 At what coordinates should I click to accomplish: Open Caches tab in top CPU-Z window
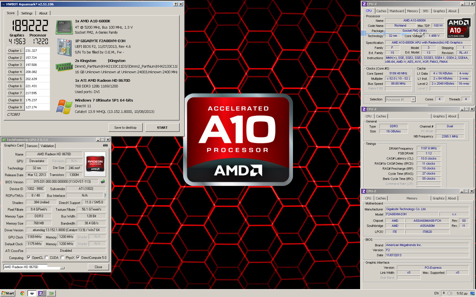click(381, 11)
